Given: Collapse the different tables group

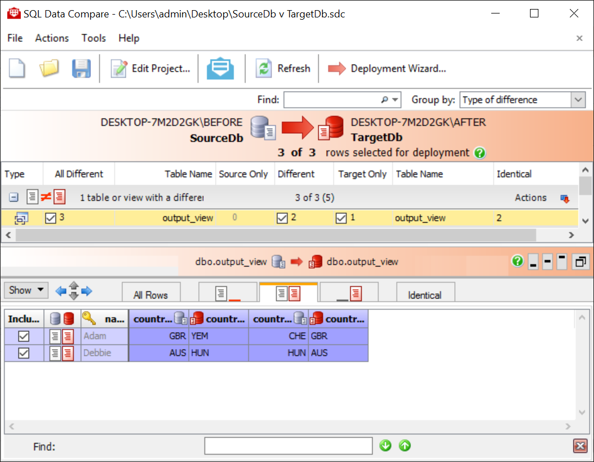Looking at the screenshot, I should [x=13, y=197].
